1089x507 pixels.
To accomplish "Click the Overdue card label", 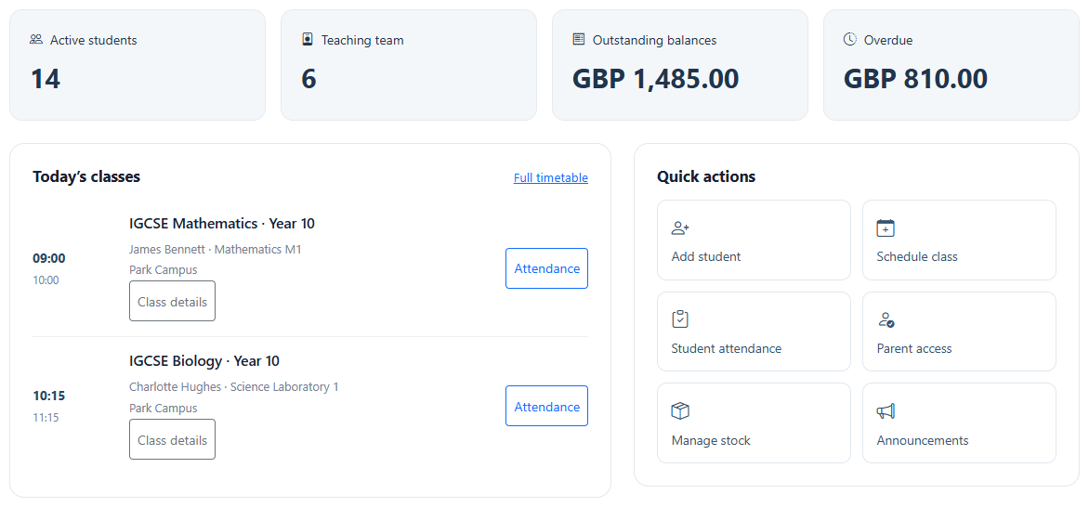I will click(x=888, y=40).
